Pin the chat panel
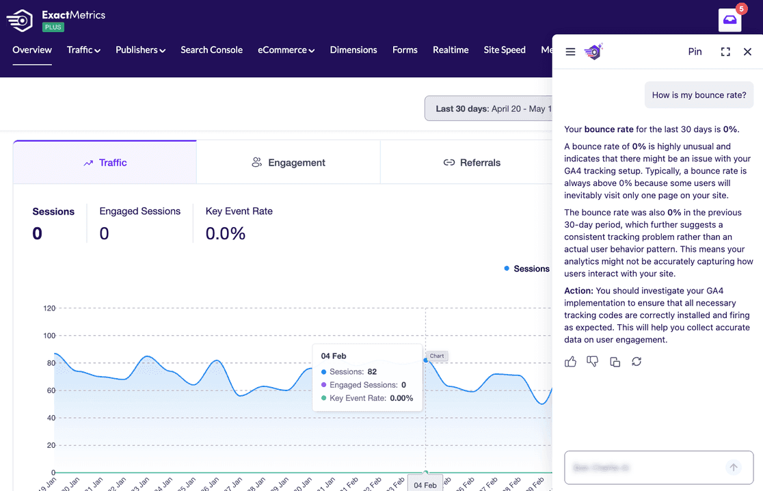The image size is (763, 491). [x=695, y=51]
